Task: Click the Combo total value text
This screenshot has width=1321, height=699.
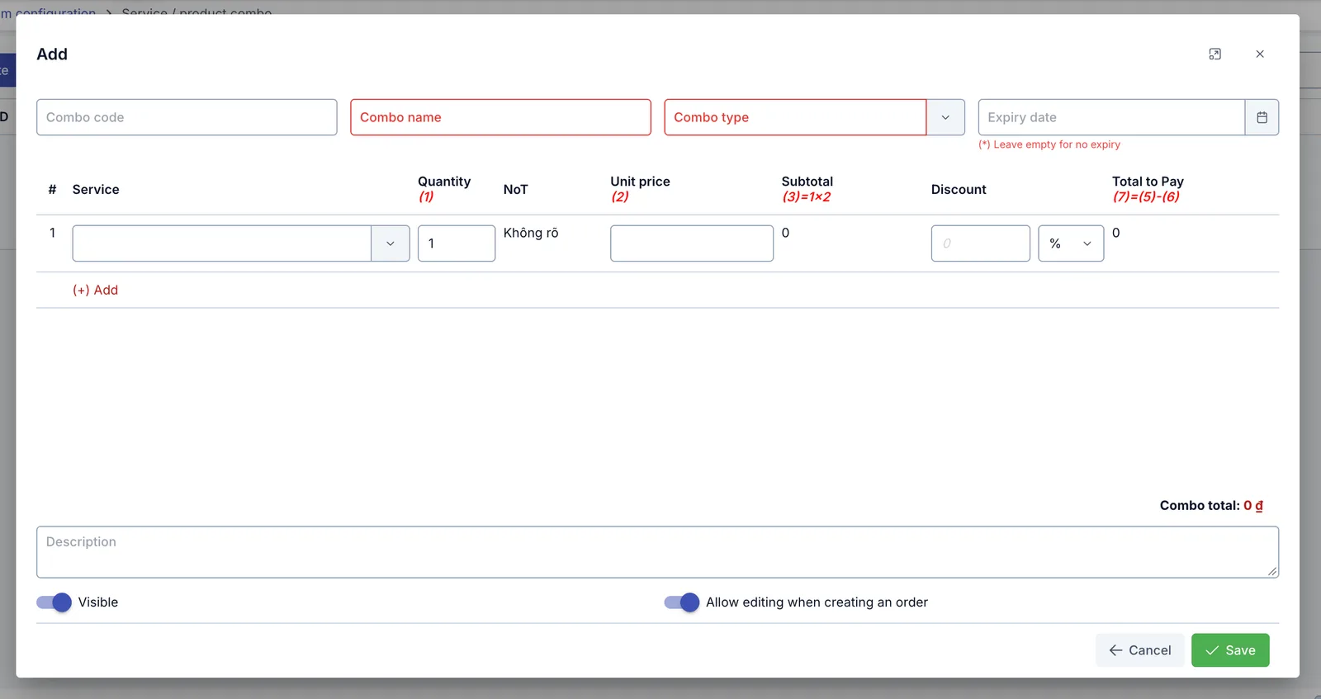Action: 1253,506
